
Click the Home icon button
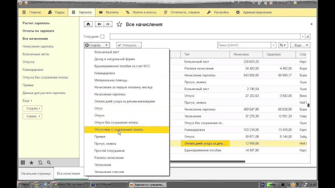point(88,24)
